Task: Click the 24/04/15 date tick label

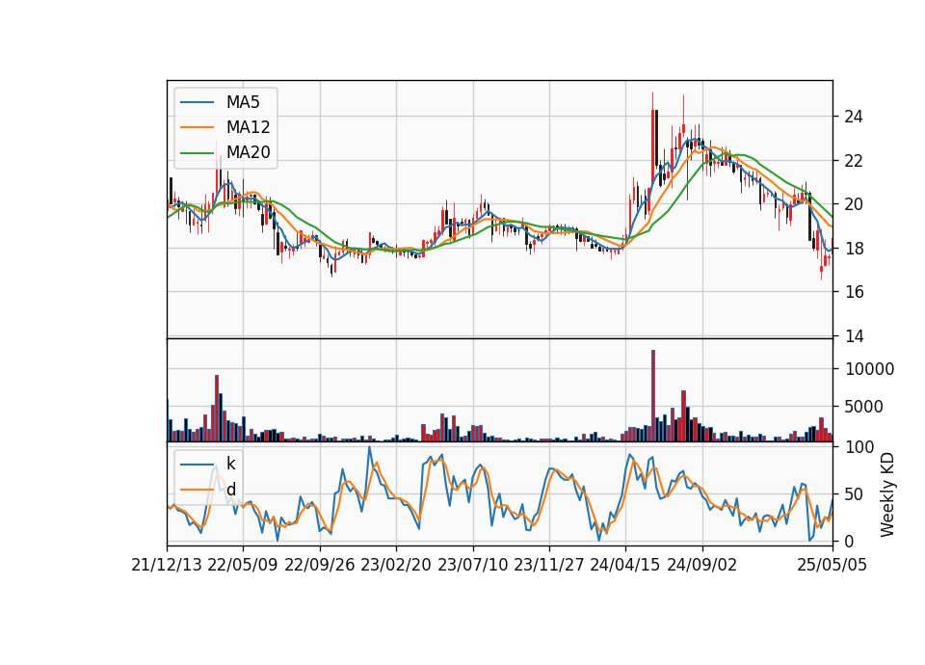Action: click(625, 566)
